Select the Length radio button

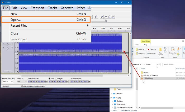[x=56, y=79]
